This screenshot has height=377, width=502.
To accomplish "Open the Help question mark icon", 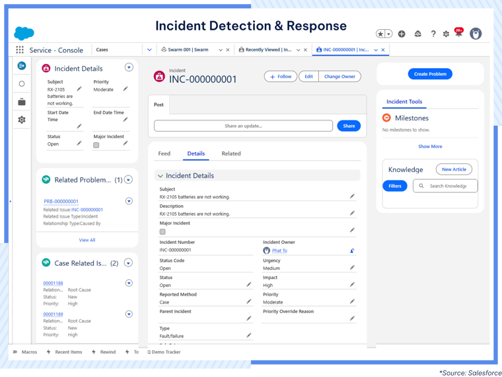I will [433, 34].
